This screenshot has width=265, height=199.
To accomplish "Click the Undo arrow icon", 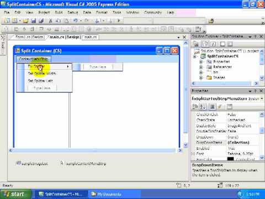I will click(76, 20).
